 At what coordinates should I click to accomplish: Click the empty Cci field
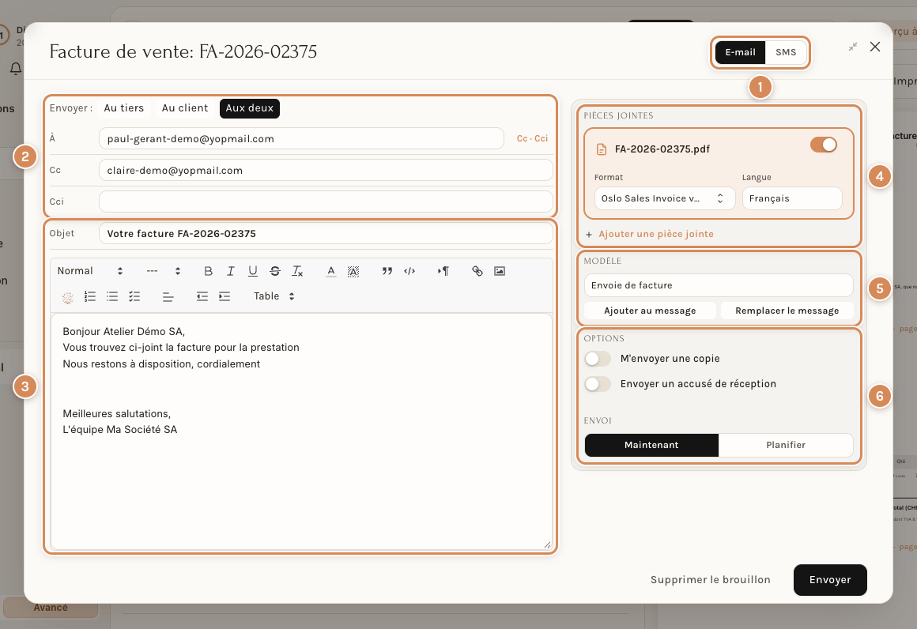pyautogui.click(x=326, y=202)
